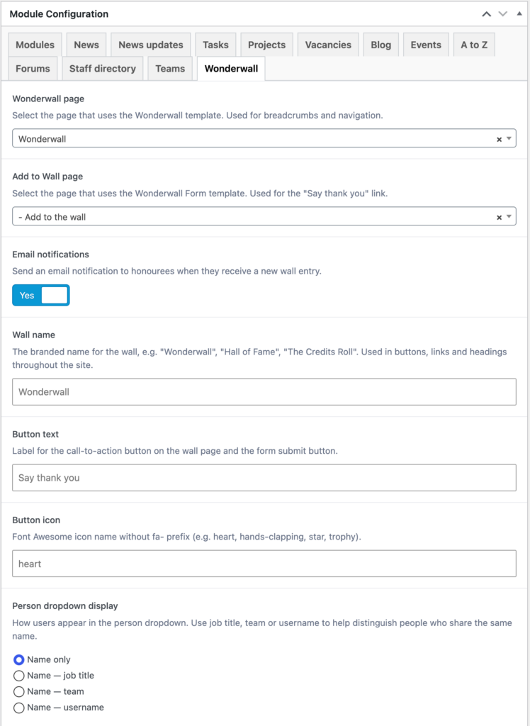The height and width of the screenshot is (726, 530).
Task: Select Name — username option
Action: [x=19, y=708]
